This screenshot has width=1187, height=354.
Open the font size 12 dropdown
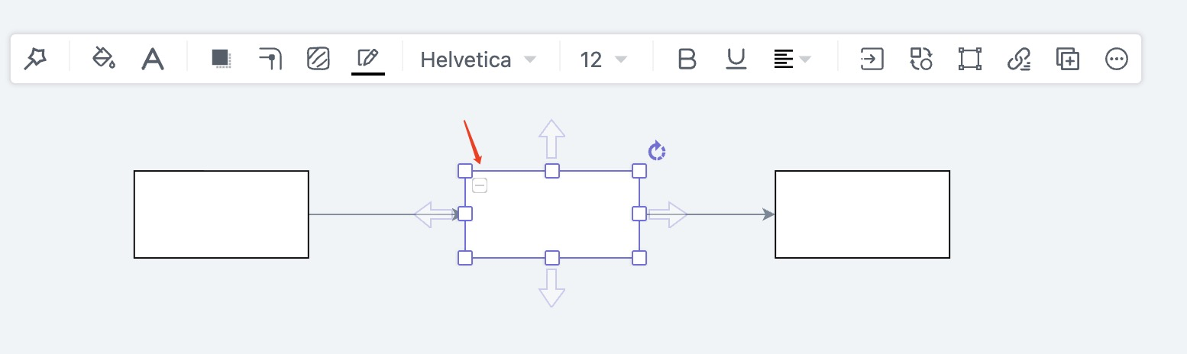603,60
